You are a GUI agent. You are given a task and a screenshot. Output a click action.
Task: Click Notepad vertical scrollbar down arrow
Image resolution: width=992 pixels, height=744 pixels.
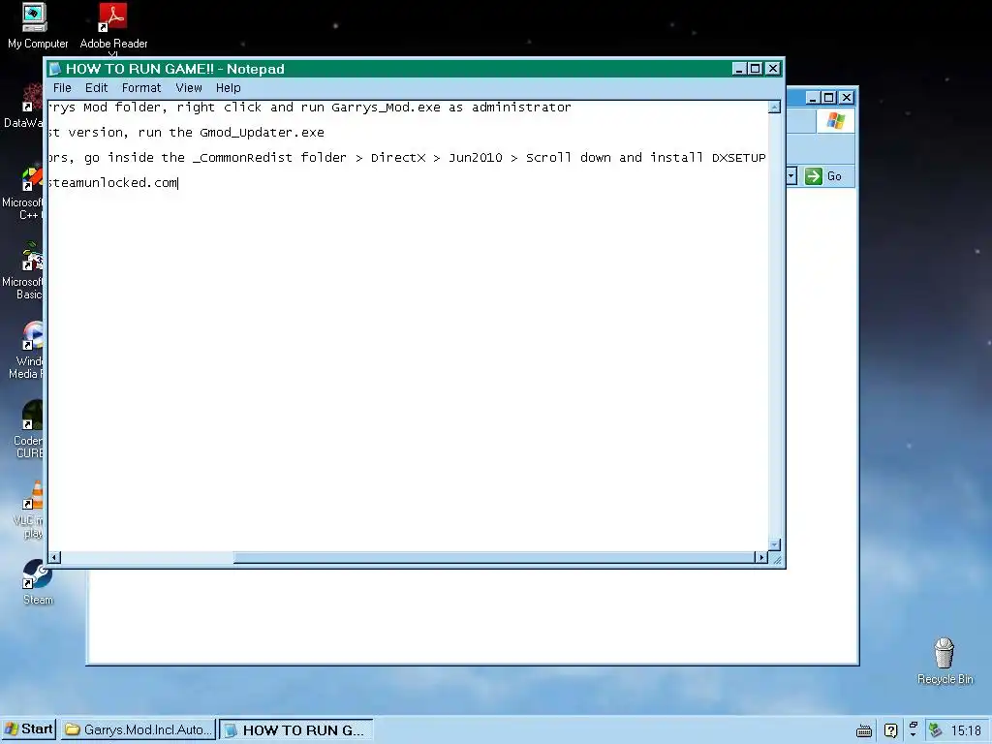coord(774,544)
